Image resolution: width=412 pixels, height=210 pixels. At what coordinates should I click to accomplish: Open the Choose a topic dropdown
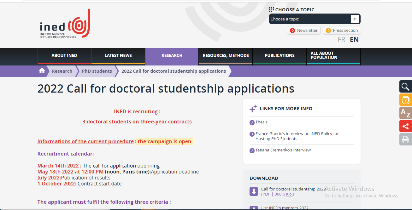click(315, 19)
